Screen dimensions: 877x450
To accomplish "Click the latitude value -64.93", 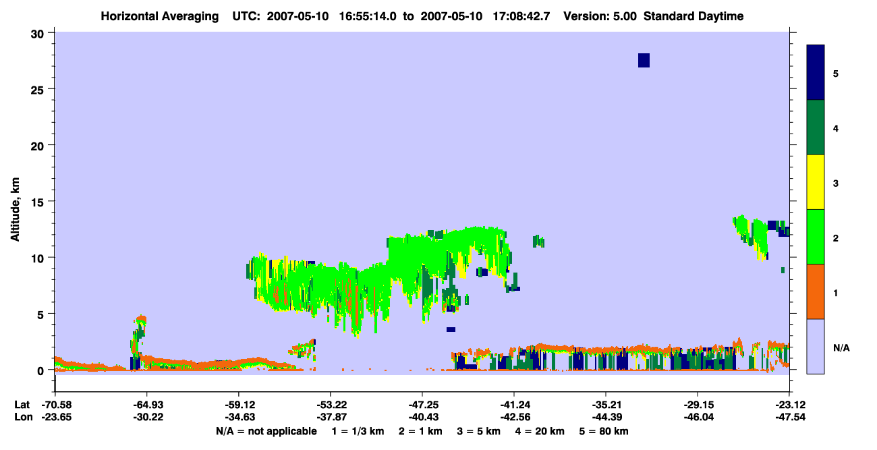I will tap(147, 404).
